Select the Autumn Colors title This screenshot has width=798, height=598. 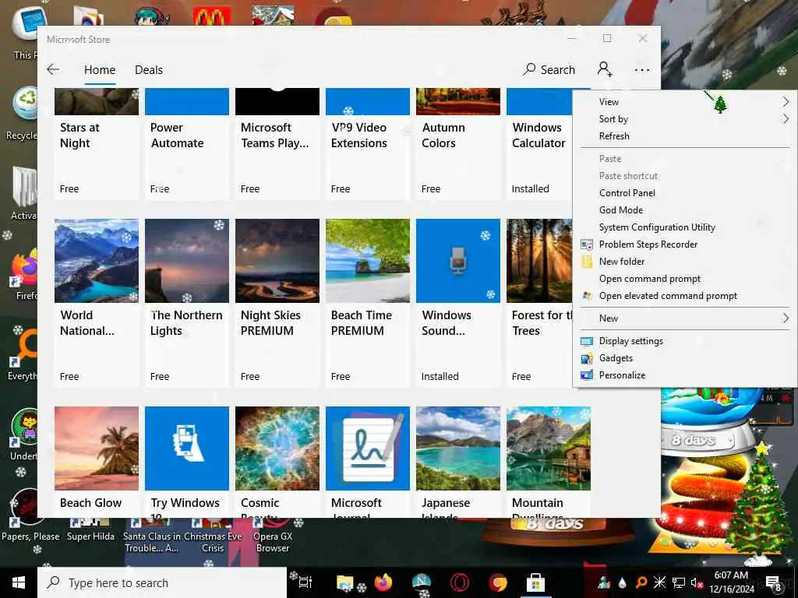(443, 135)
